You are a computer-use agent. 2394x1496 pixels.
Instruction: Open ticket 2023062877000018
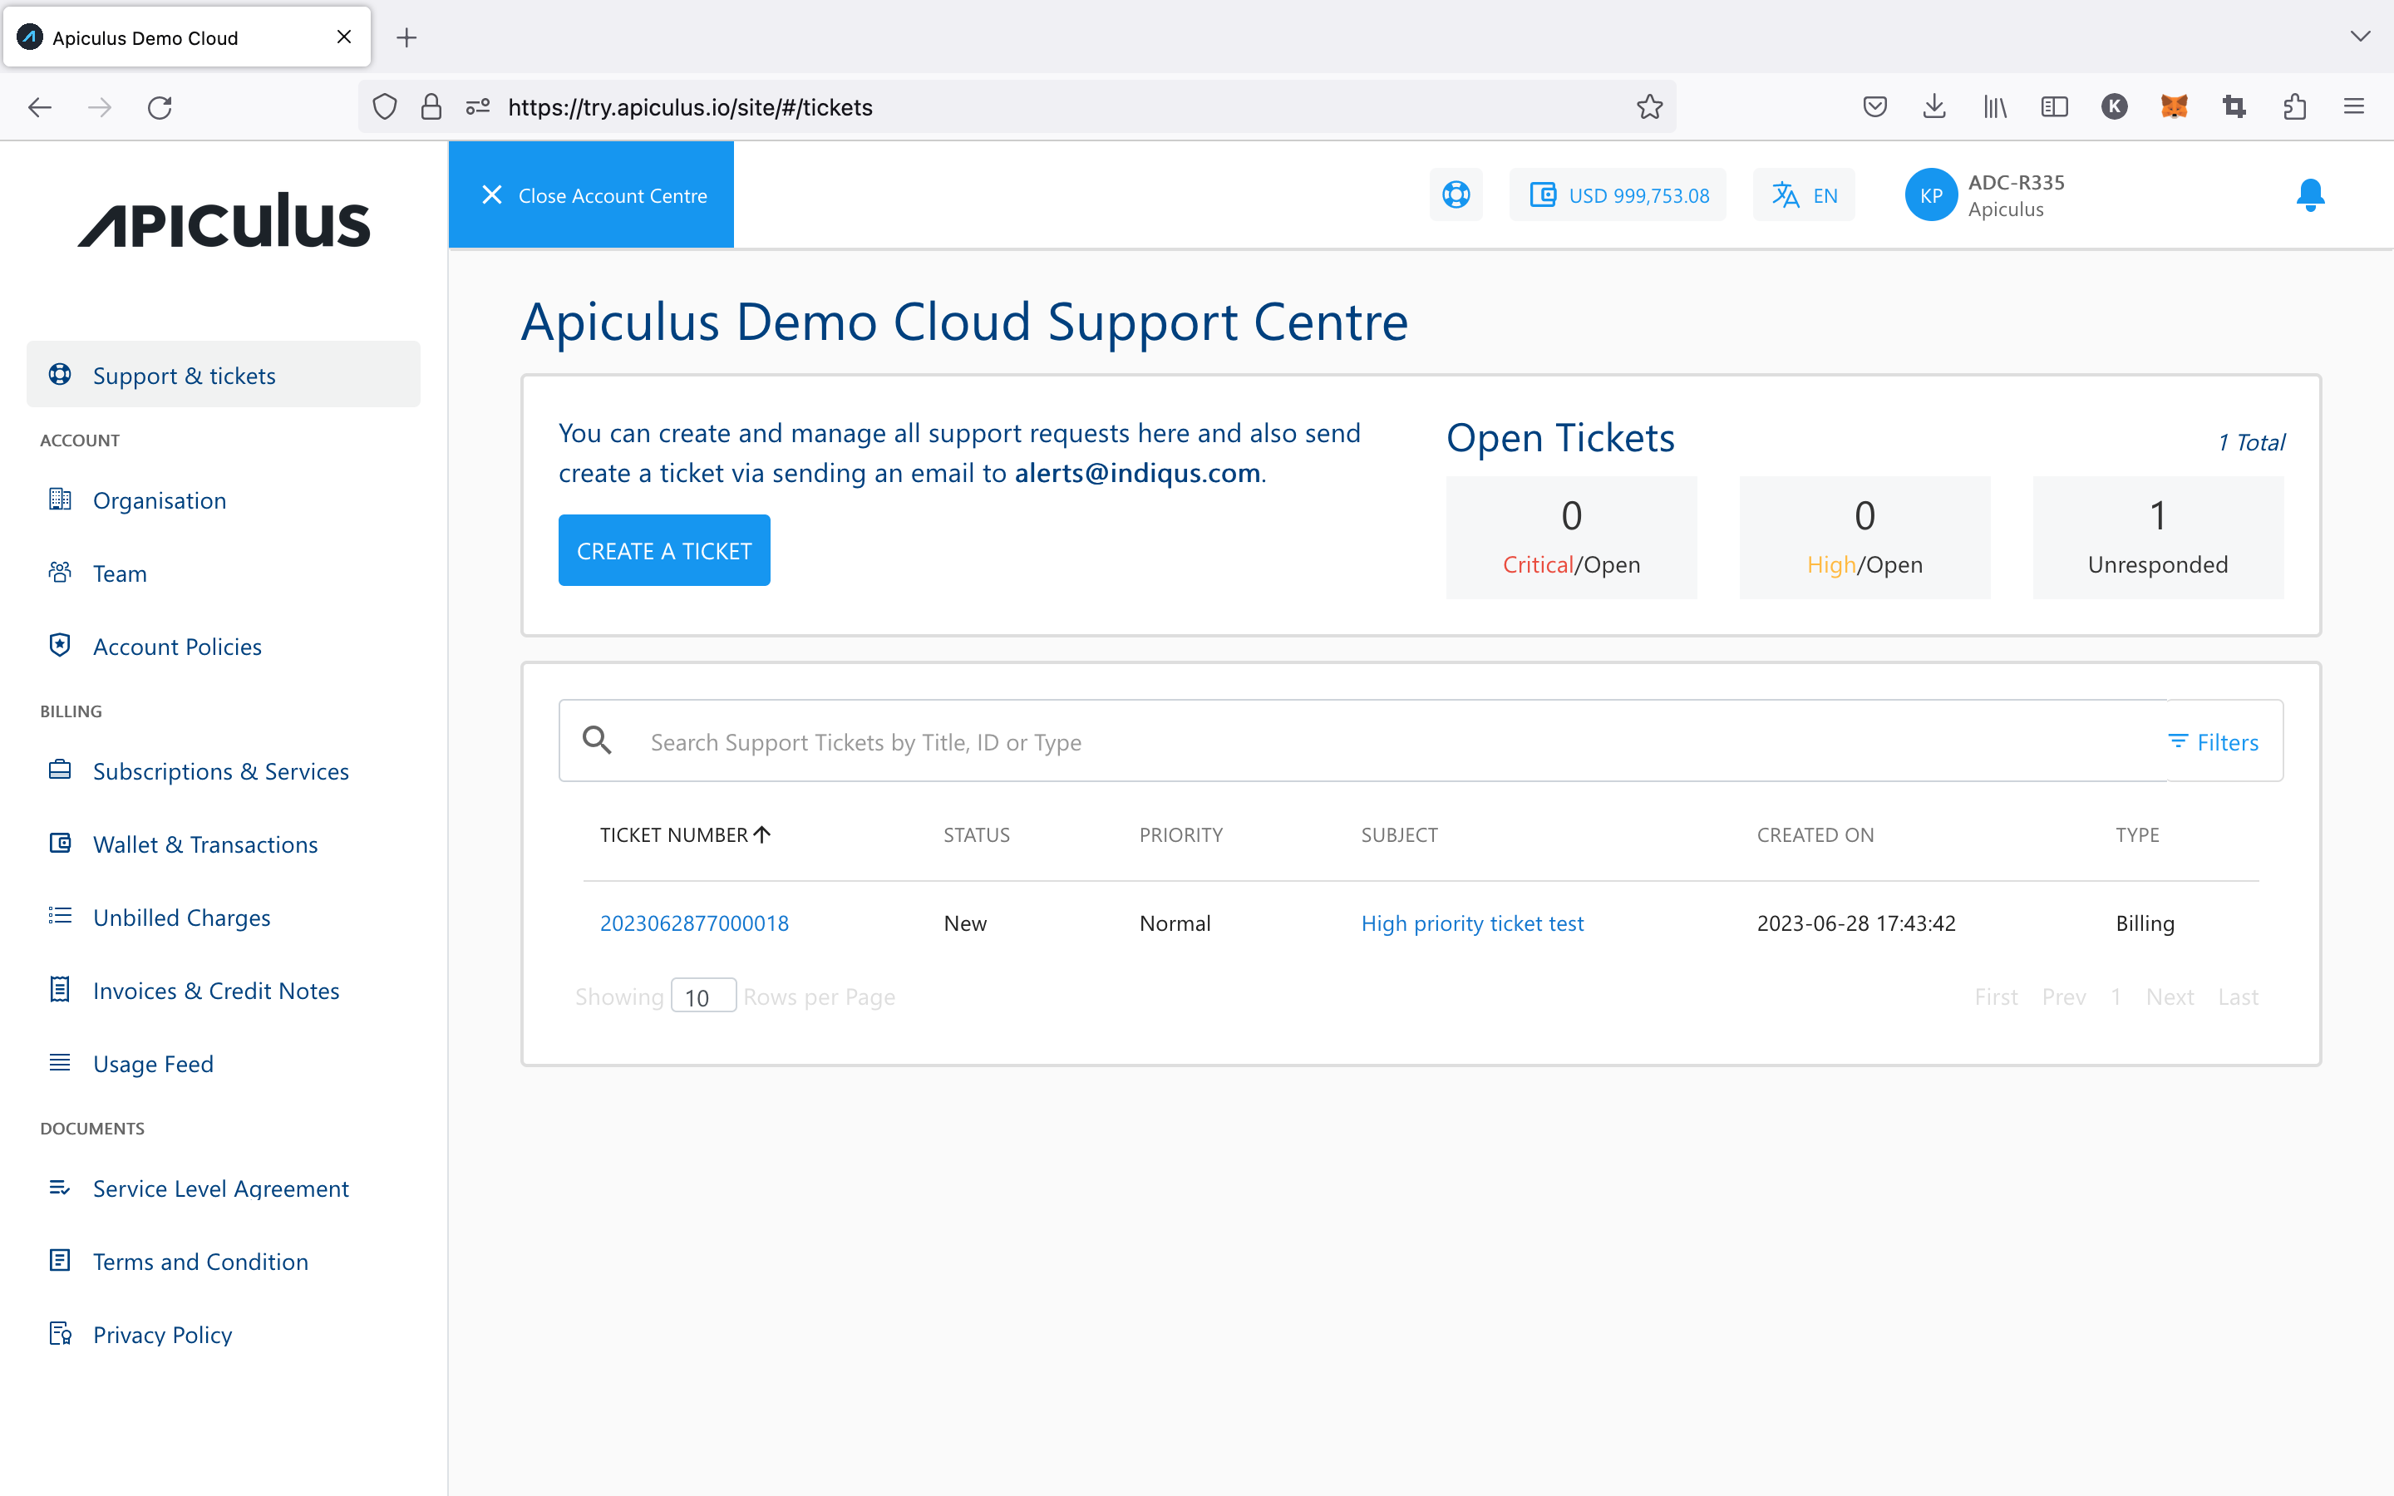coord(693,923)
